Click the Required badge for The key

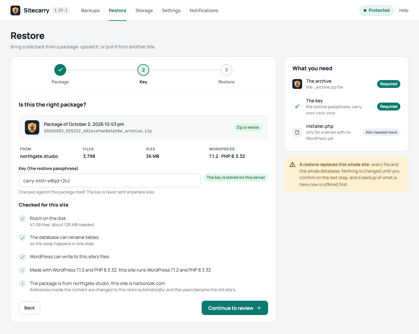(x=389, y=107)
